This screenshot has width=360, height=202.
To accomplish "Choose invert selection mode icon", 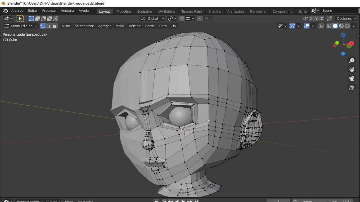I will pyautogui.click(x=49, y=18).
